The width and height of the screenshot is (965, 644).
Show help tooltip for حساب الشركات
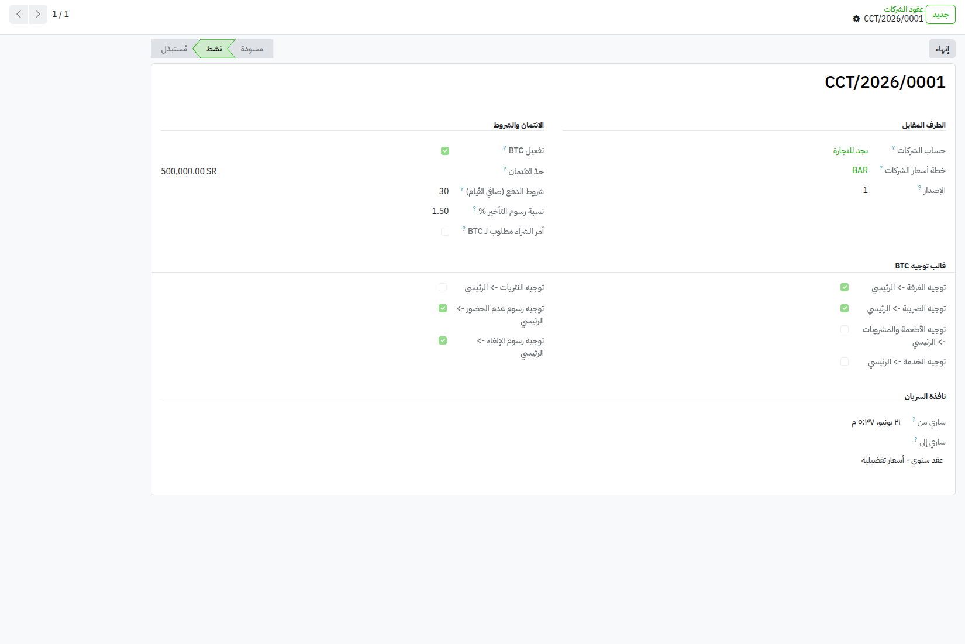pos(893,148)
